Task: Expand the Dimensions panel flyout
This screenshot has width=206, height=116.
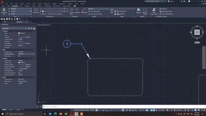Action: click(50, 16)
